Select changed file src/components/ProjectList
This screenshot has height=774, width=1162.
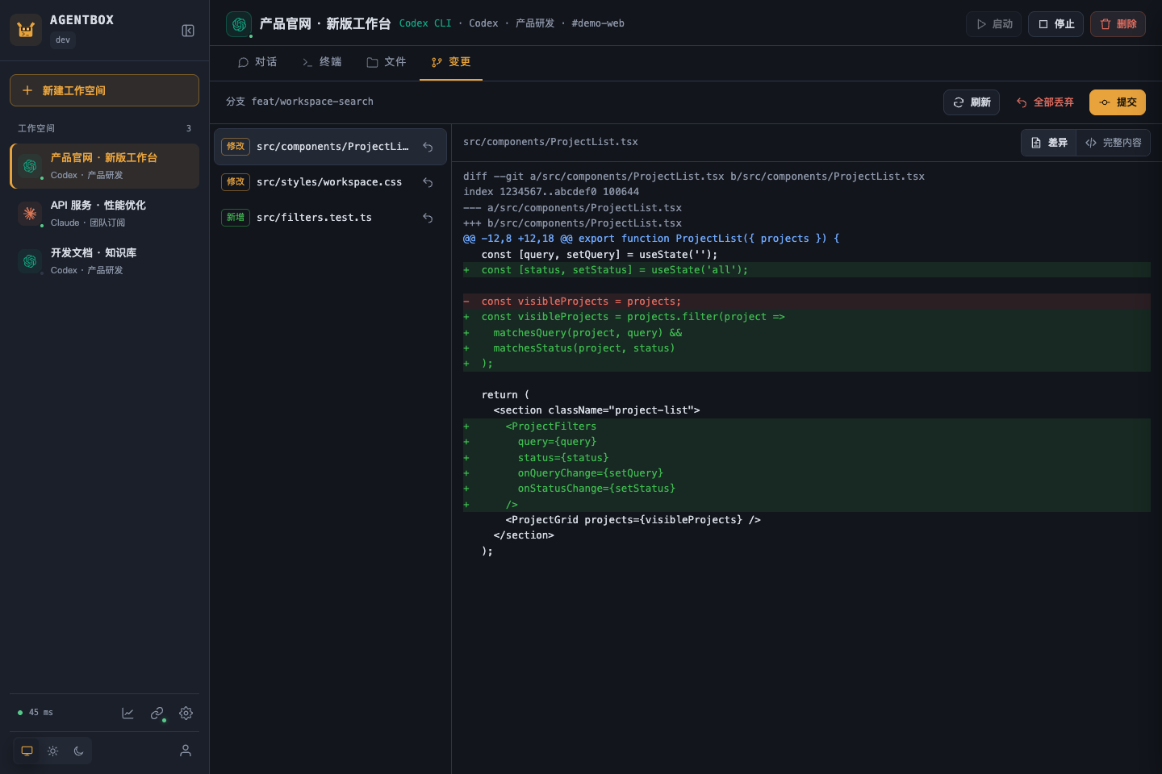(x=330, y=147)
